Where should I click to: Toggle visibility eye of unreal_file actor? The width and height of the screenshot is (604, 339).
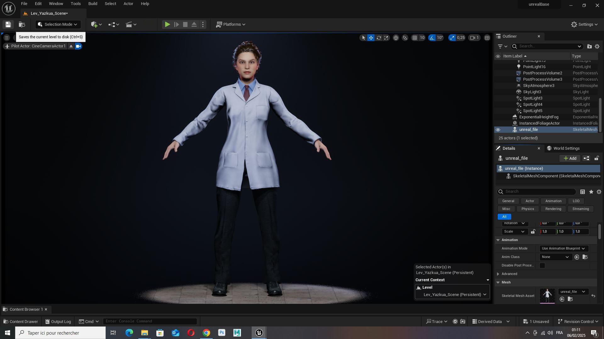pos(498,130)
